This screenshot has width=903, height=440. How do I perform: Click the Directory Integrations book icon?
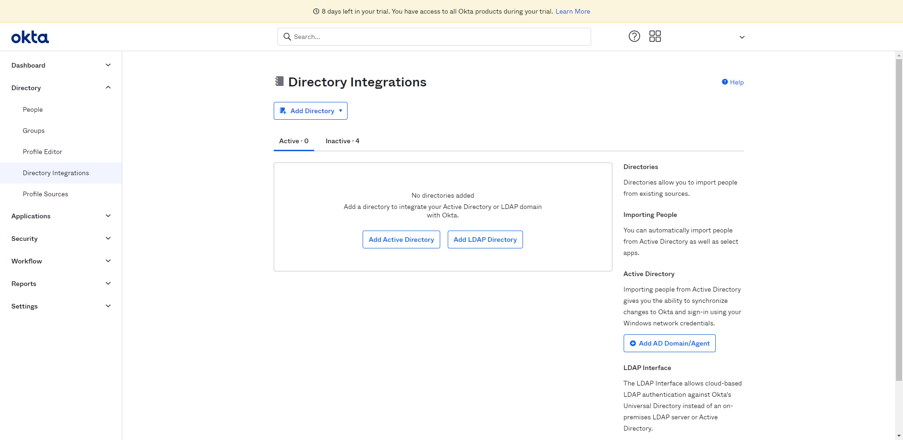coord(279,81)
